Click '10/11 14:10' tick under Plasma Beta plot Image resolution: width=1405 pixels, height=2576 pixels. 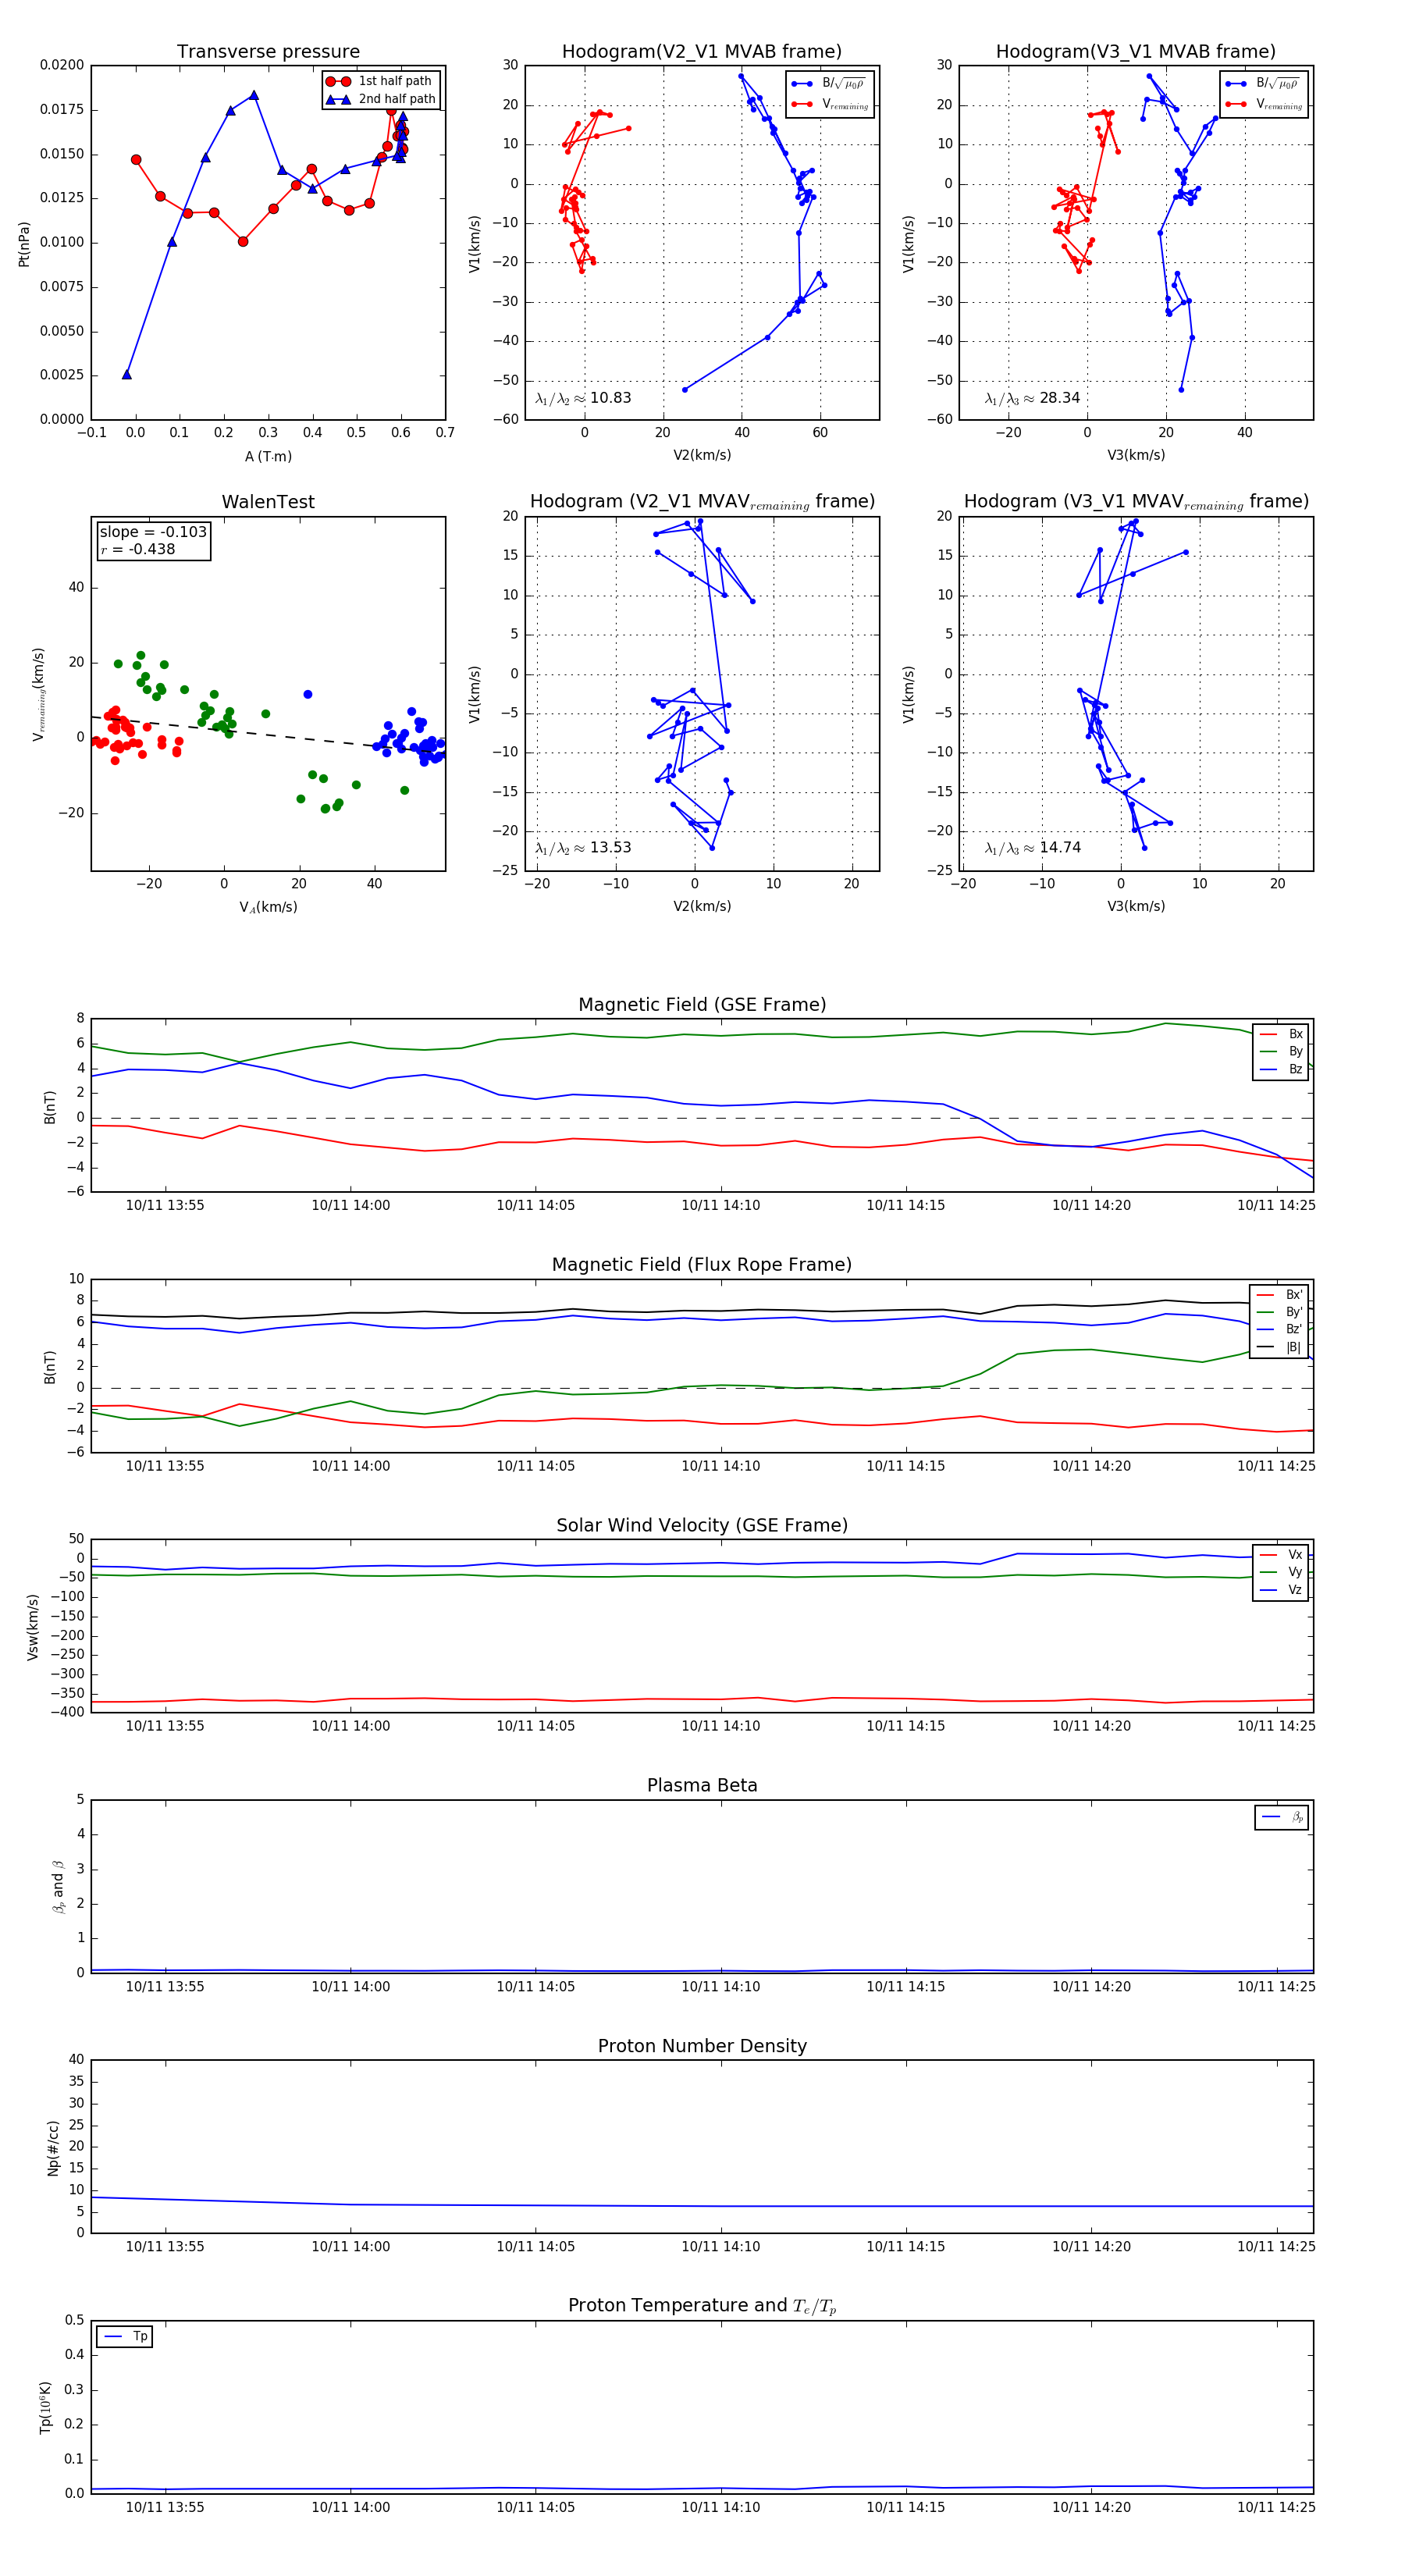(x=720, y=1987)
